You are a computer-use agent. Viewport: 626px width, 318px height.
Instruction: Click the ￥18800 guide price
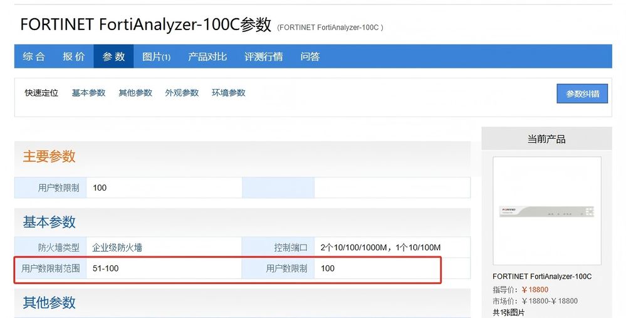(x=535, y=290)
